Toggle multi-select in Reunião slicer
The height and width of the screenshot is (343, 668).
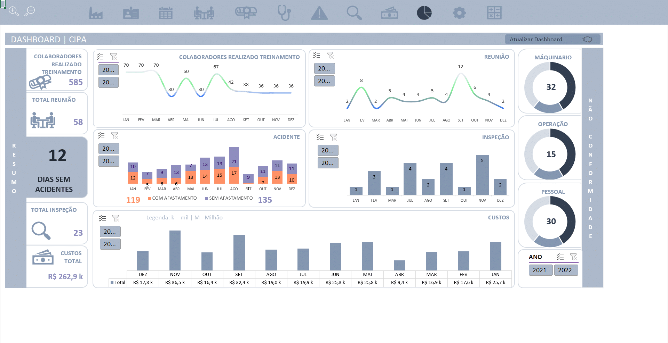pos(317,55)
